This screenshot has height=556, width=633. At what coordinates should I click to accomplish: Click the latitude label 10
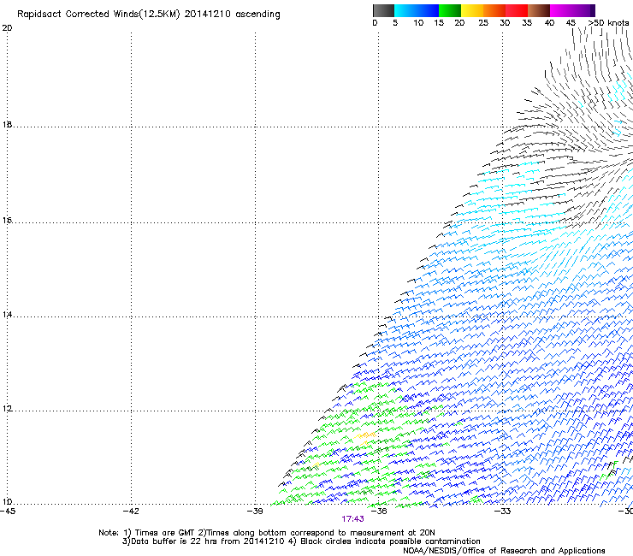pos(7,502)
